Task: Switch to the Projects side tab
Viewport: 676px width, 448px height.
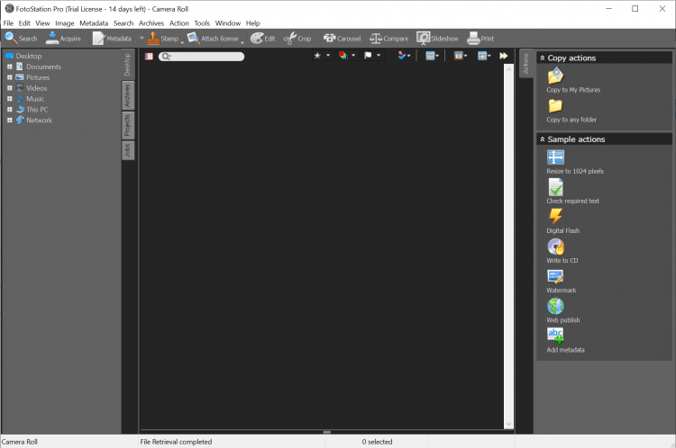Action: [128, 125]
